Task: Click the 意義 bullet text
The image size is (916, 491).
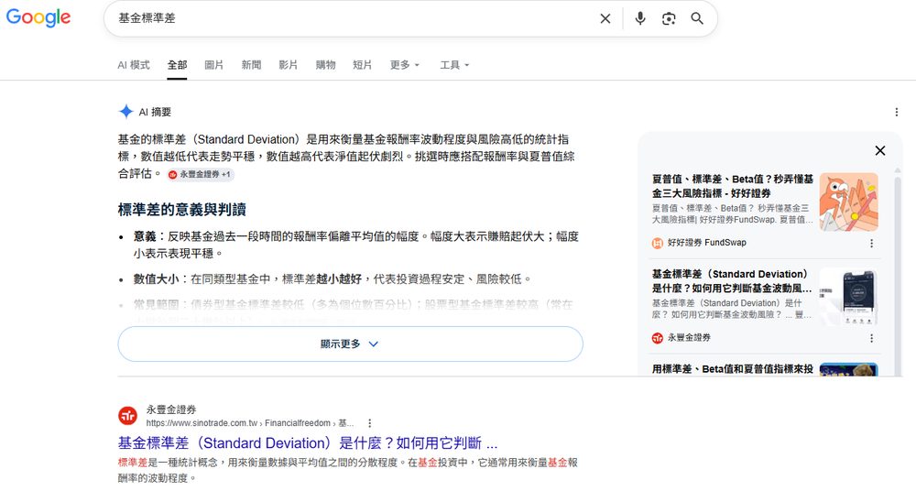Action: [355, 245]
